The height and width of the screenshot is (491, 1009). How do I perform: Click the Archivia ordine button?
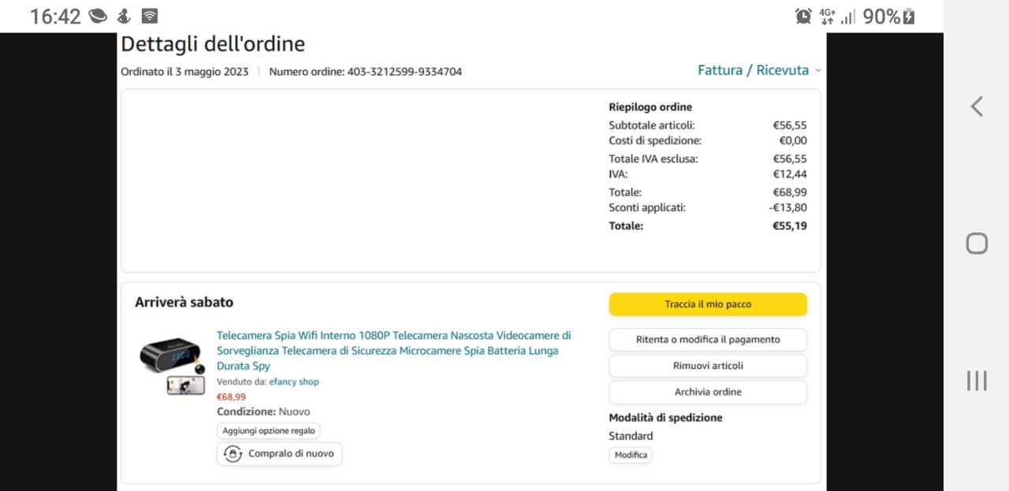[x=707, y=392]
